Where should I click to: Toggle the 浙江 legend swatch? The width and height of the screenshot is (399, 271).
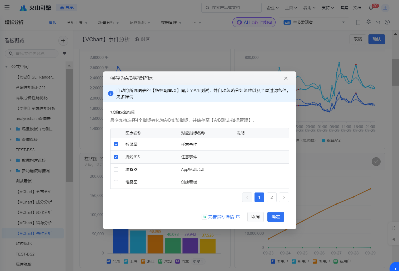point(143,261)
